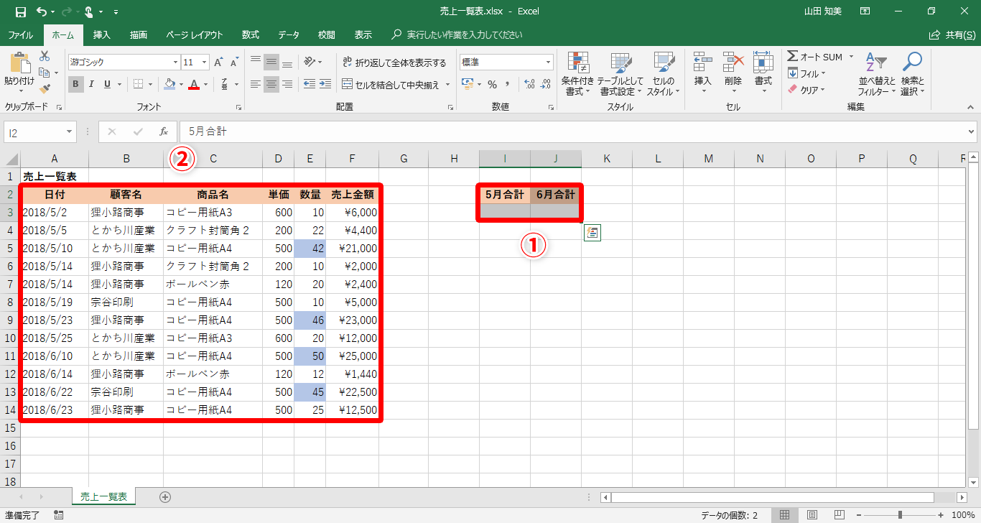Image resolution: width=981 pixels, height=523 pixels.
Task: Apply percent style formatting
Action: 493,84
